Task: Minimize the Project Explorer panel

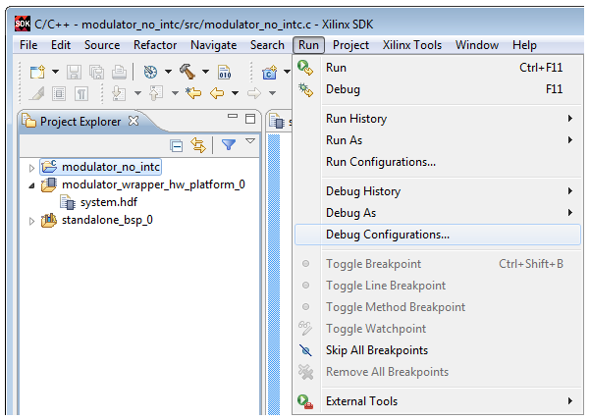Action: tap(233, 117)
